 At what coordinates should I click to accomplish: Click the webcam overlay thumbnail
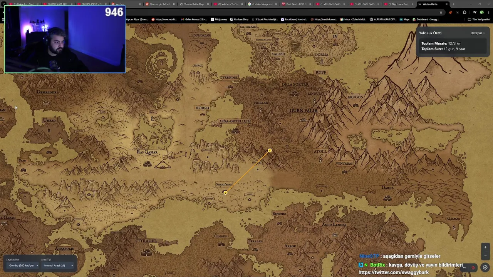point(65,39)
